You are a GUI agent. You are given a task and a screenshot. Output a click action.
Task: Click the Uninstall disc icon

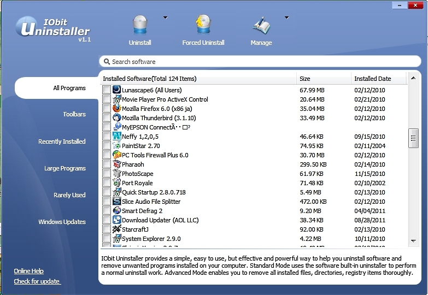140,24
